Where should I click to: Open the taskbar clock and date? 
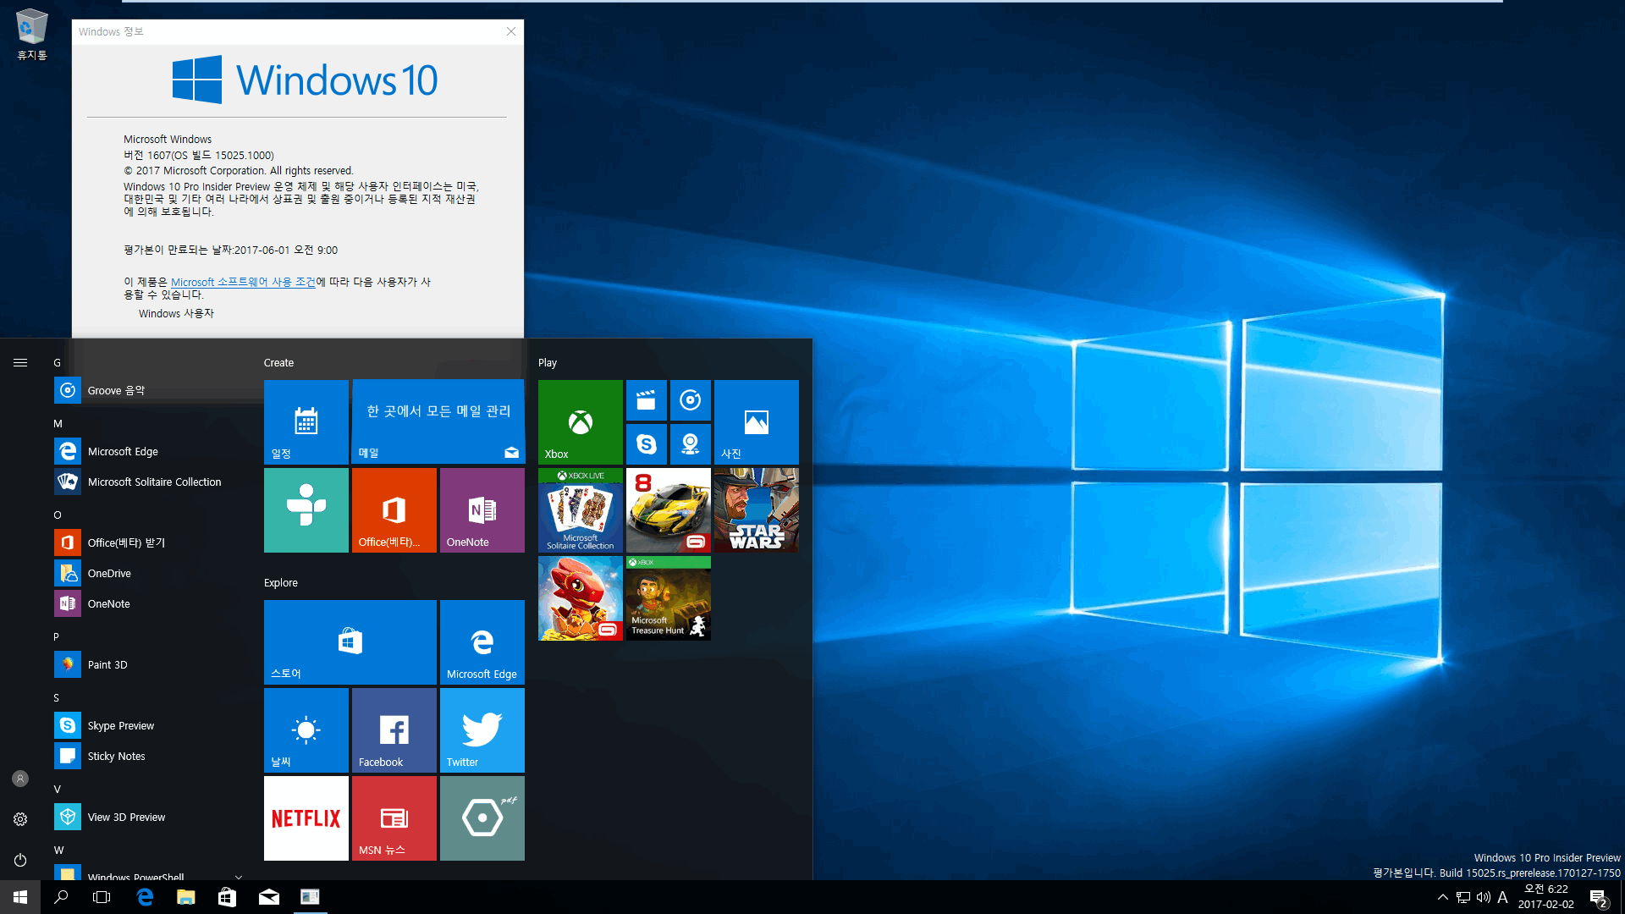tap(1545, 897)
